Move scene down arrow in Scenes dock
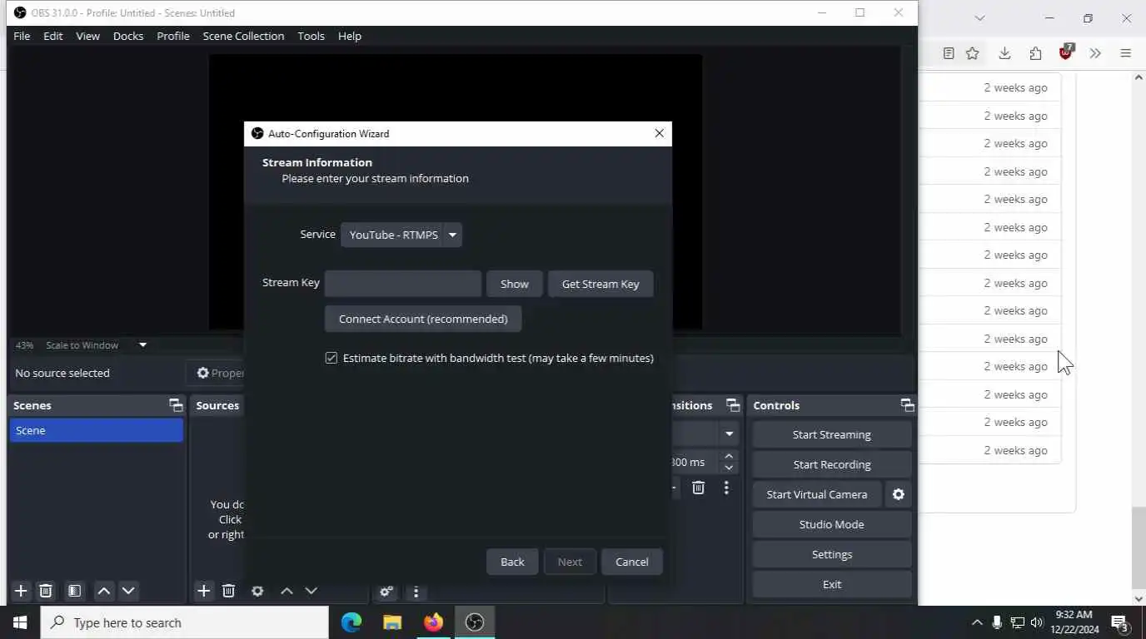This screenshot has width=1146, height=639. (x=128, y=591)
